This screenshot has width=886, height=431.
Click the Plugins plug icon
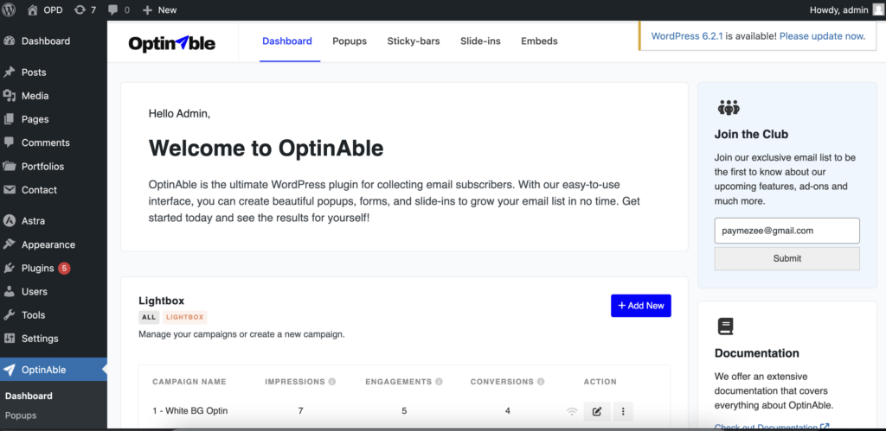(9, 268)
